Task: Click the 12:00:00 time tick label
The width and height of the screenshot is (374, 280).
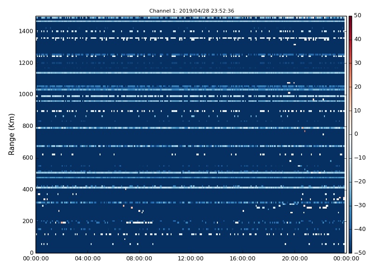Action: coord(191,259)
